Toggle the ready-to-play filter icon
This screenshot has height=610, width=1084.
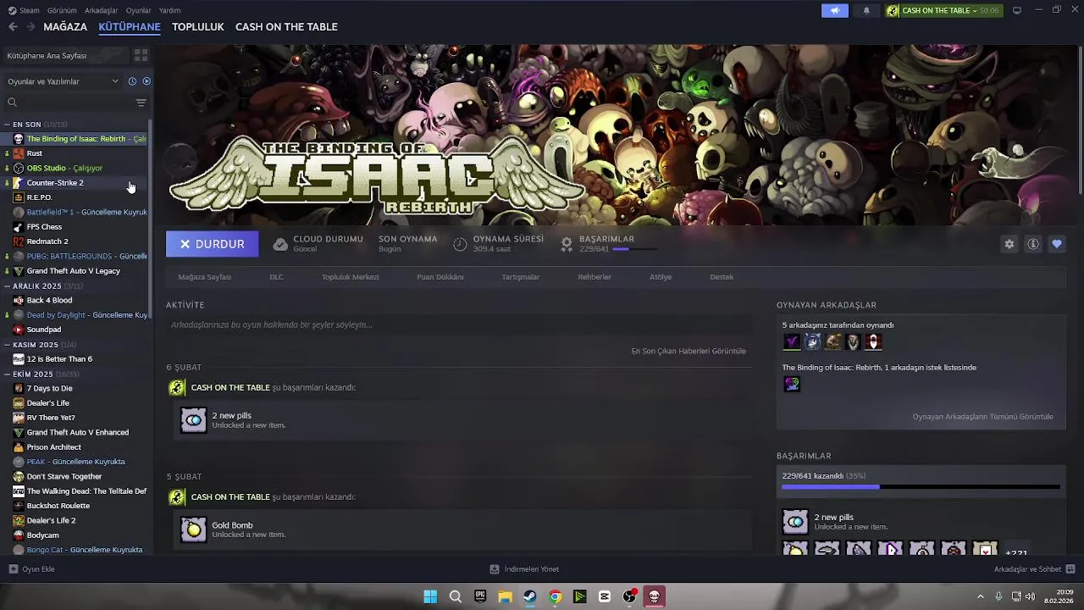point(147,81)
